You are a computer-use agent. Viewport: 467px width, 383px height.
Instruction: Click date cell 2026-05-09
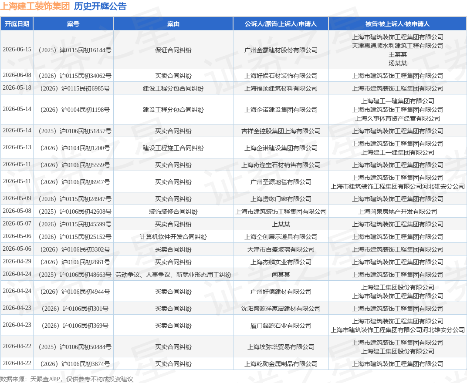pyautogui.click(x=17, y=198)
